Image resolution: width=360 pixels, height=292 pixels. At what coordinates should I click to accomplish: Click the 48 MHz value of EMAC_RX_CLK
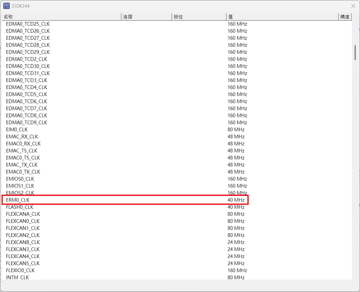236,137
